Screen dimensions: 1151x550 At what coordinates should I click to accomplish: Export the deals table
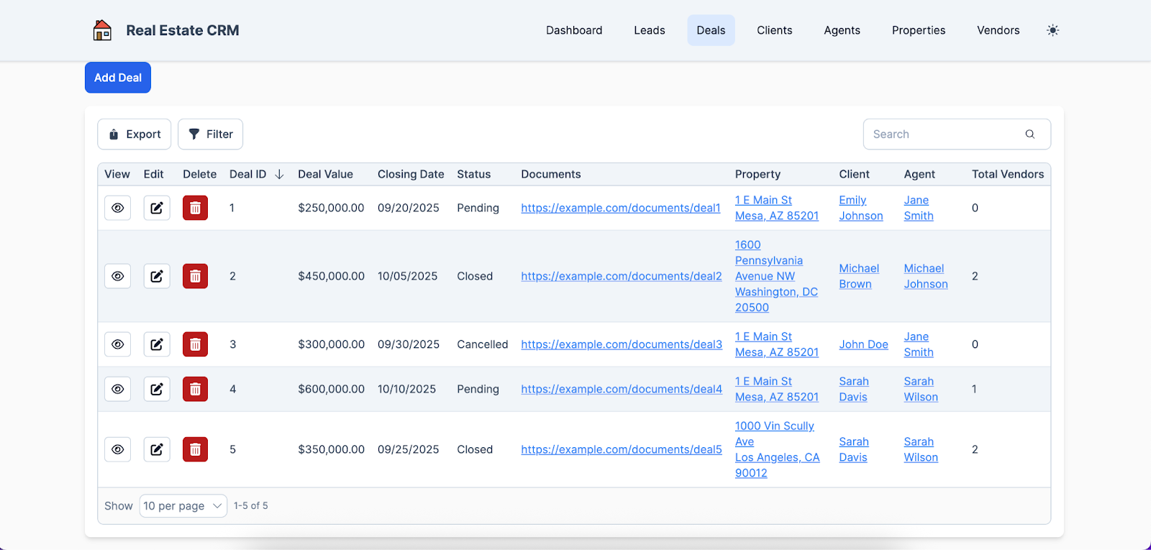[x=135, y=134]
